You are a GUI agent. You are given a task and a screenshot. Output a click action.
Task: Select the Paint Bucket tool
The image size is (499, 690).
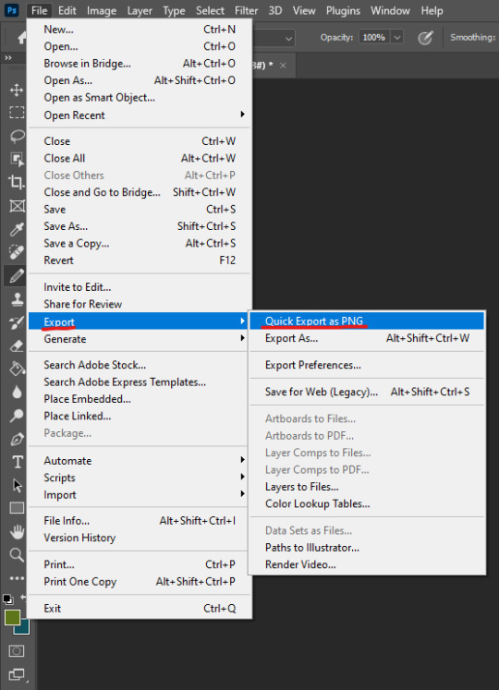coord(17,369)
